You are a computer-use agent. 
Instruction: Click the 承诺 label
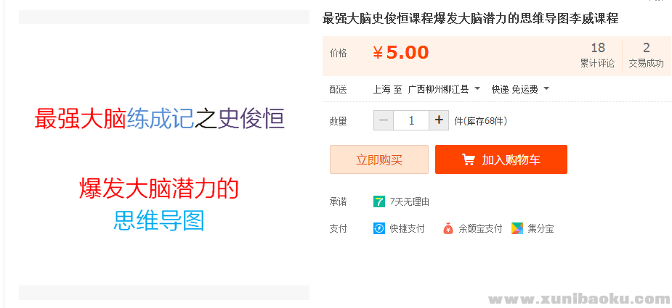(338, 201)
